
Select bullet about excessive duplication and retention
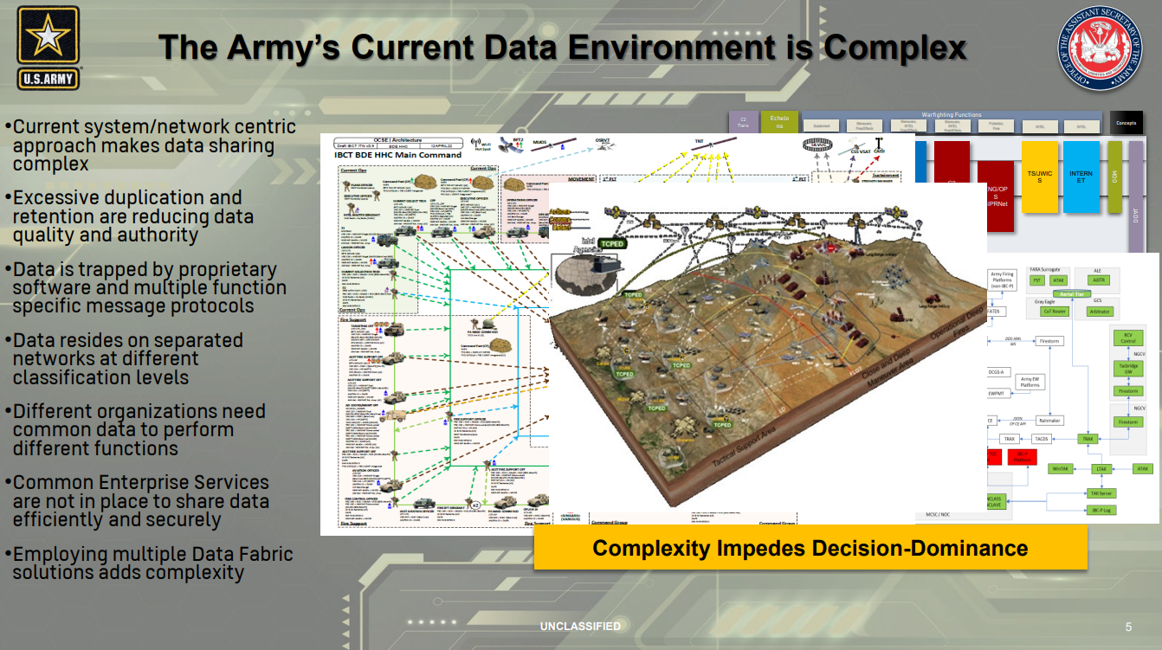tap(130, 216)
